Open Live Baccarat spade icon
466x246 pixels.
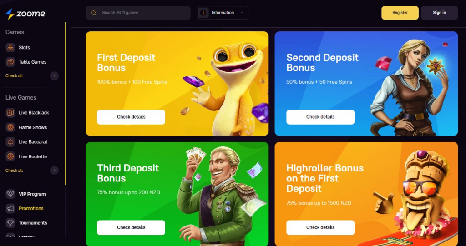[10, 142]
